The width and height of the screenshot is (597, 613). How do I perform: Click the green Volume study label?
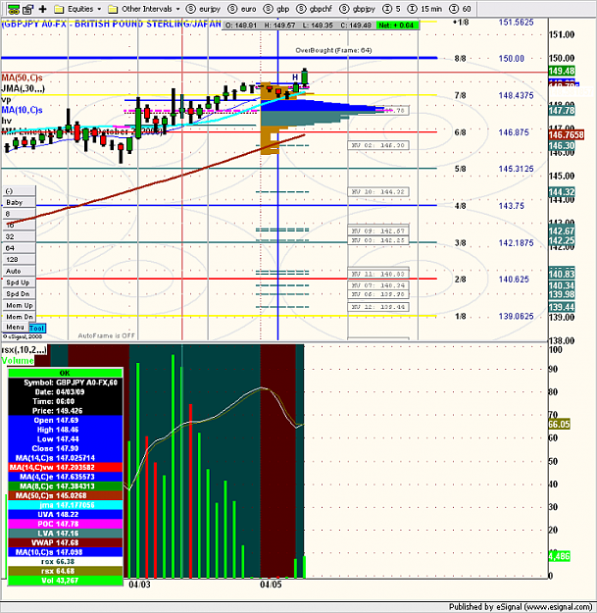coord(18,360)
